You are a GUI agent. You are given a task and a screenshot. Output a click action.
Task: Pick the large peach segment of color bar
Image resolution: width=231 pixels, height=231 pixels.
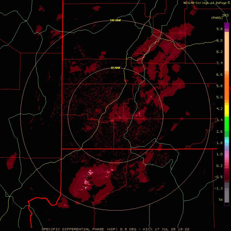[227, 53]
